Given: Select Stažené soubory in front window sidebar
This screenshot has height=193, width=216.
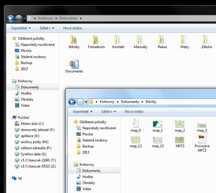Looking at the screenshot, I should pos(95,140).
